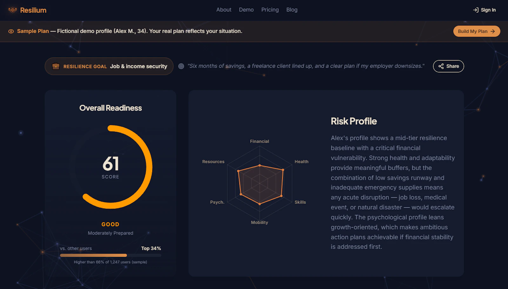508x289 pixels.
Task: Click the Resources axis label on radar chart
Action: (x=213, y=162)
